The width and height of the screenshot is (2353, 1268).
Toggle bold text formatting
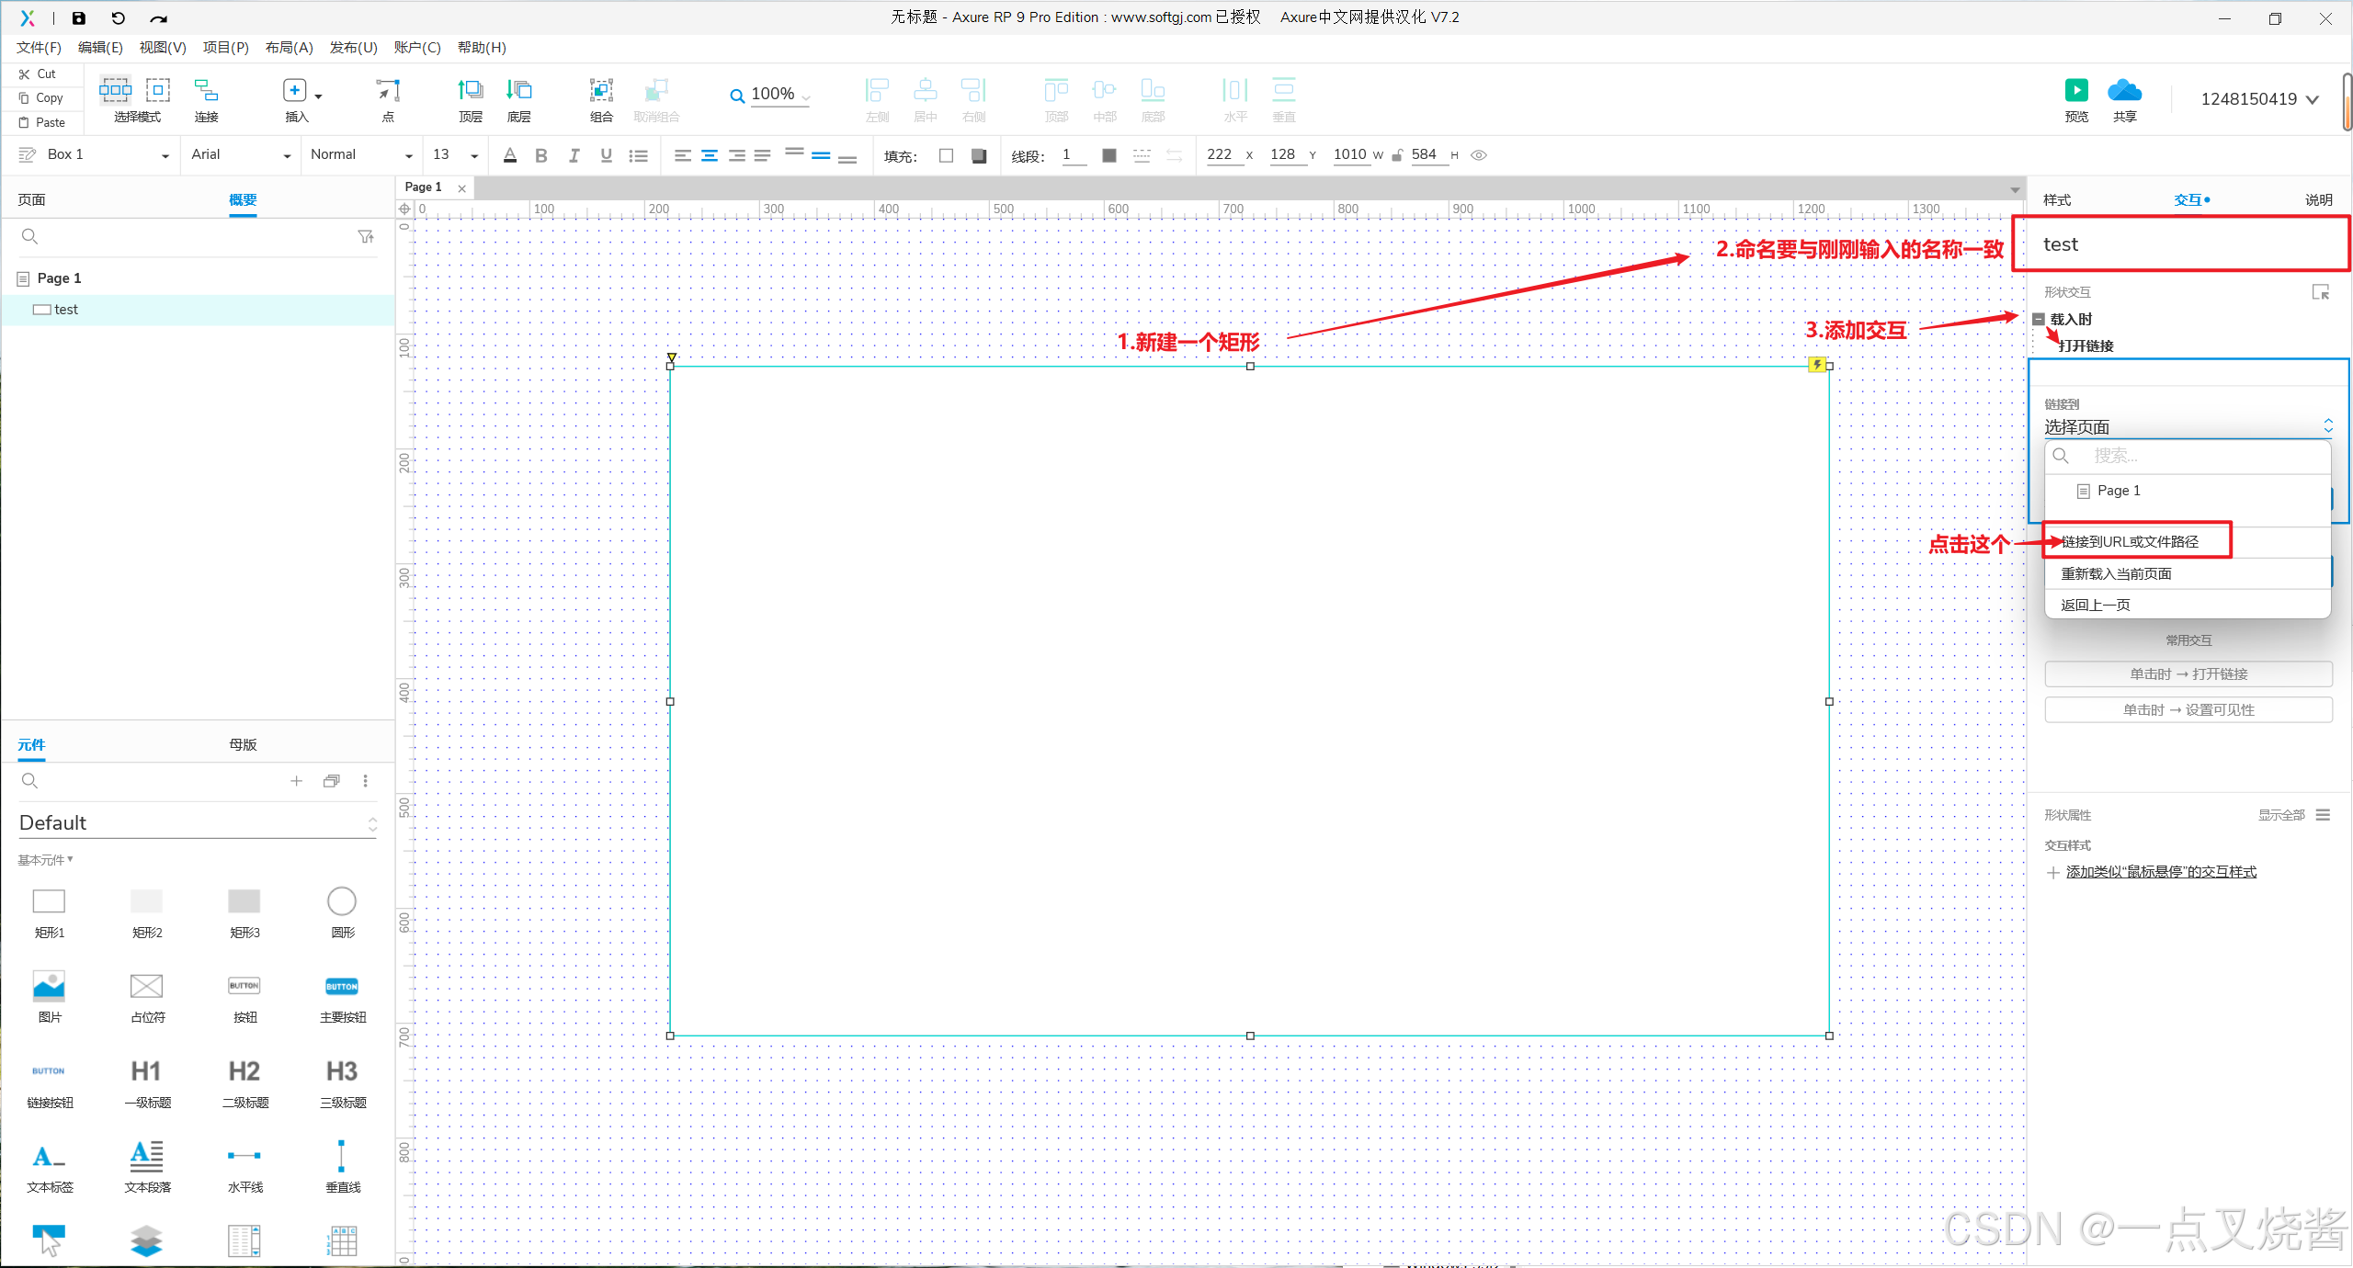(541, 155)
